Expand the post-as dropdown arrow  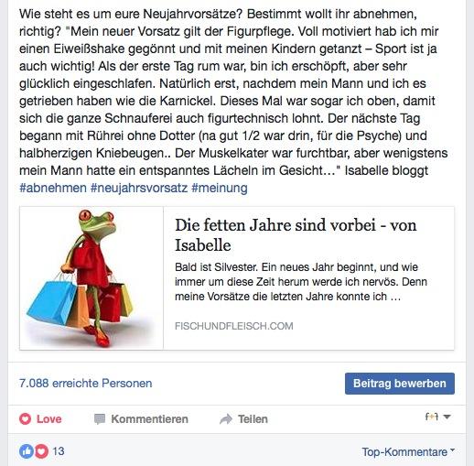coord(447,417)
